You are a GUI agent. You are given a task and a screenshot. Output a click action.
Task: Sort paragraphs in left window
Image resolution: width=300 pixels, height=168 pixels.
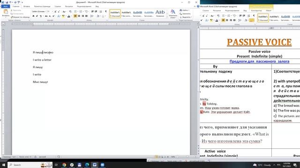click(x=101, y=12)
